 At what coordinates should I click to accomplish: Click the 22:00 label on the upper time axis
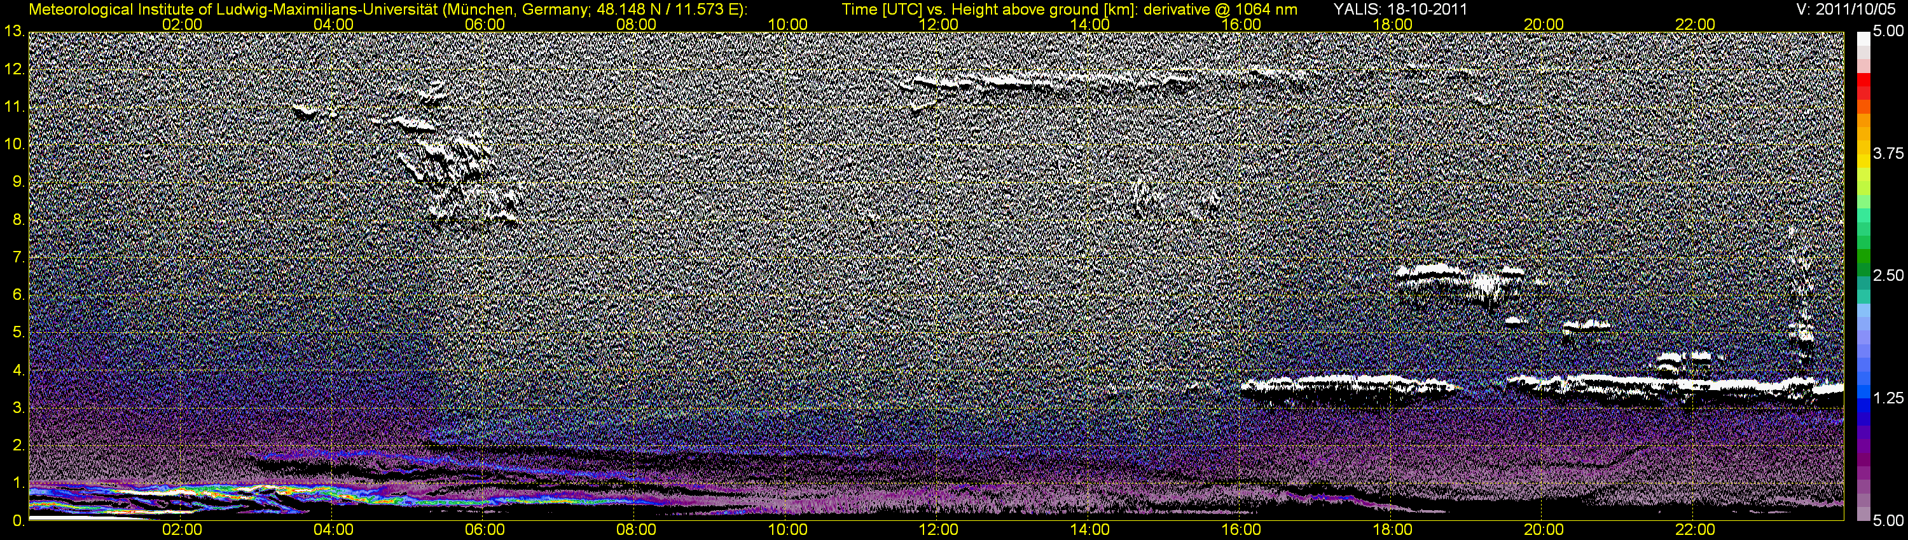pos(1696,24)
